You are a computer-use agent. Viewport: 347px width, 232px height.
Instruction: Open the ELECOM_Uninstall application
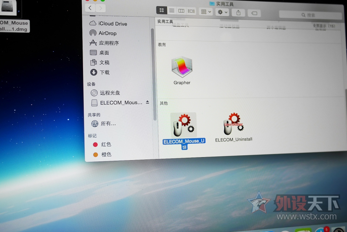[x=233, y=123]
